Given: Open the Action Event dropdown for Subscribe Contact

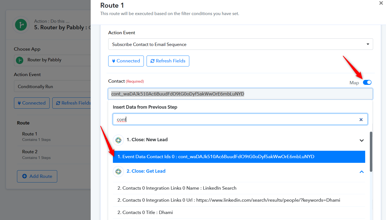Looking at the screenshot, I should click(x=241, y=44).
